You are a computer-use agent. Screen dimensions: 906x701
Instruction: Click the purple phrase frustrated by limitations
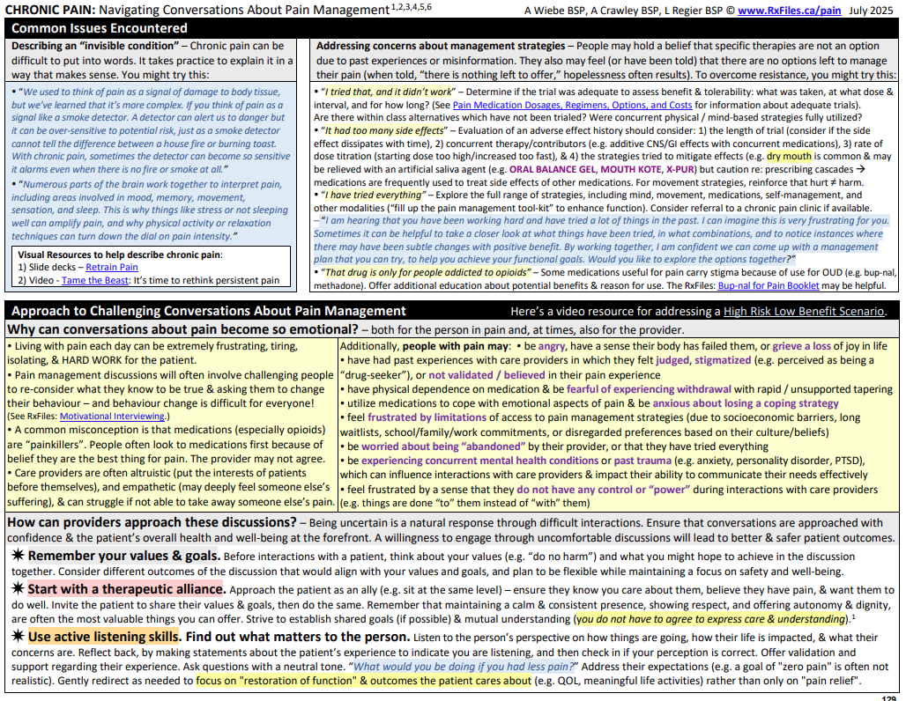point(427,417)
